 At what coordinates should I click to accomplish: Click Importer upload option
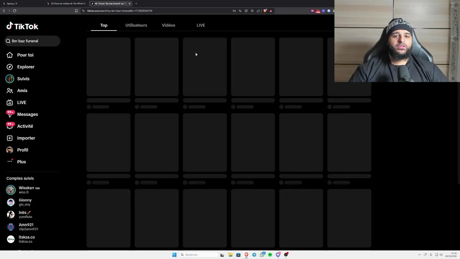(21, 138)
